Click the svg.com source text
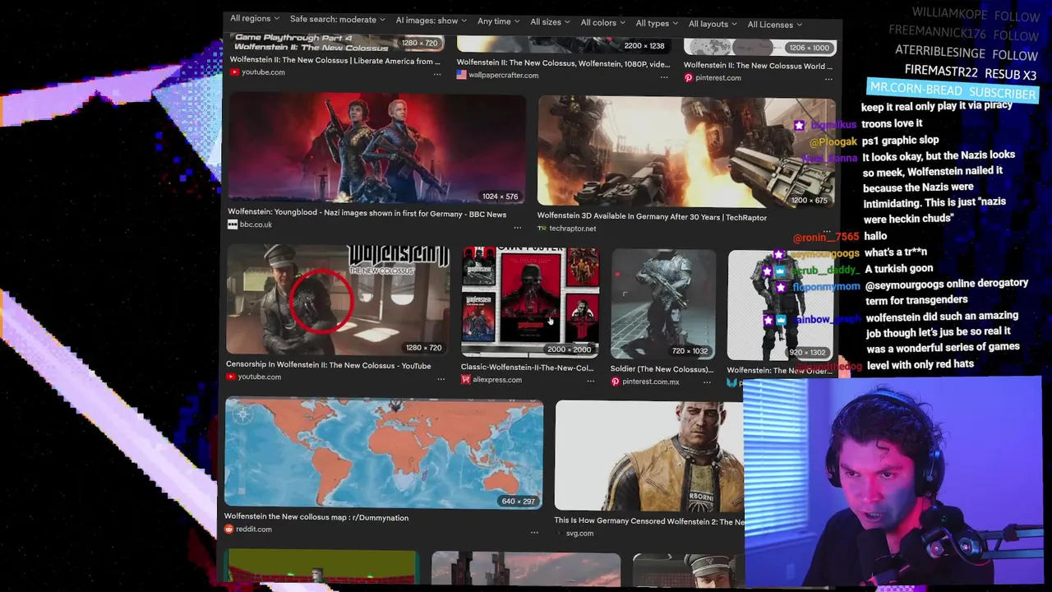The image size is (1052, 592). coord(579,533)
